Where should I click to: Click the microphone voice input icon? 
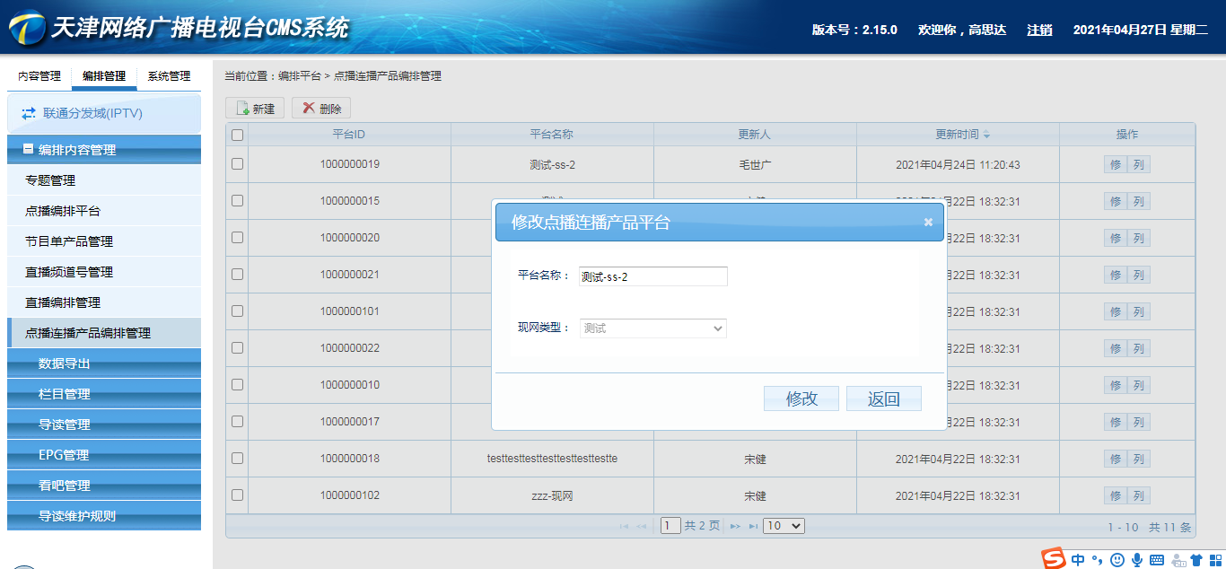1137,560
